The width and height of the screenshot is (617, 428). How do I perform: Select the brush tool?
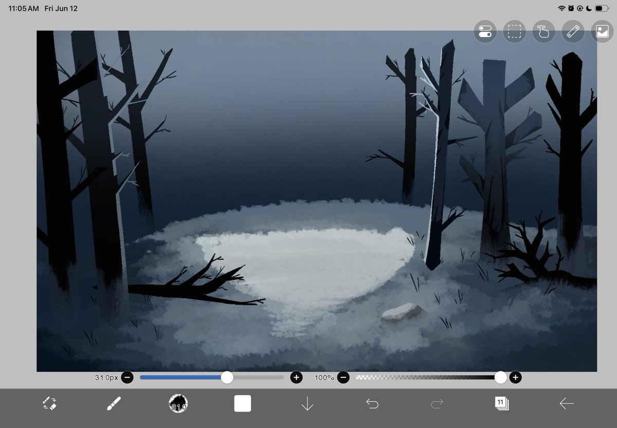[x=114, y=403]
